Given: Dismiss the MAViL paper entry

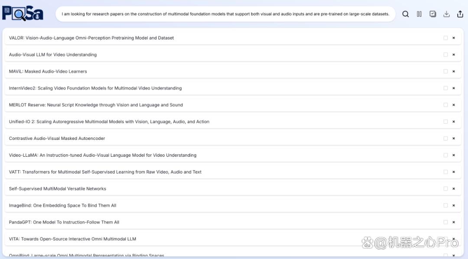Looking at the screenshot, I should [x=454, y=71].
